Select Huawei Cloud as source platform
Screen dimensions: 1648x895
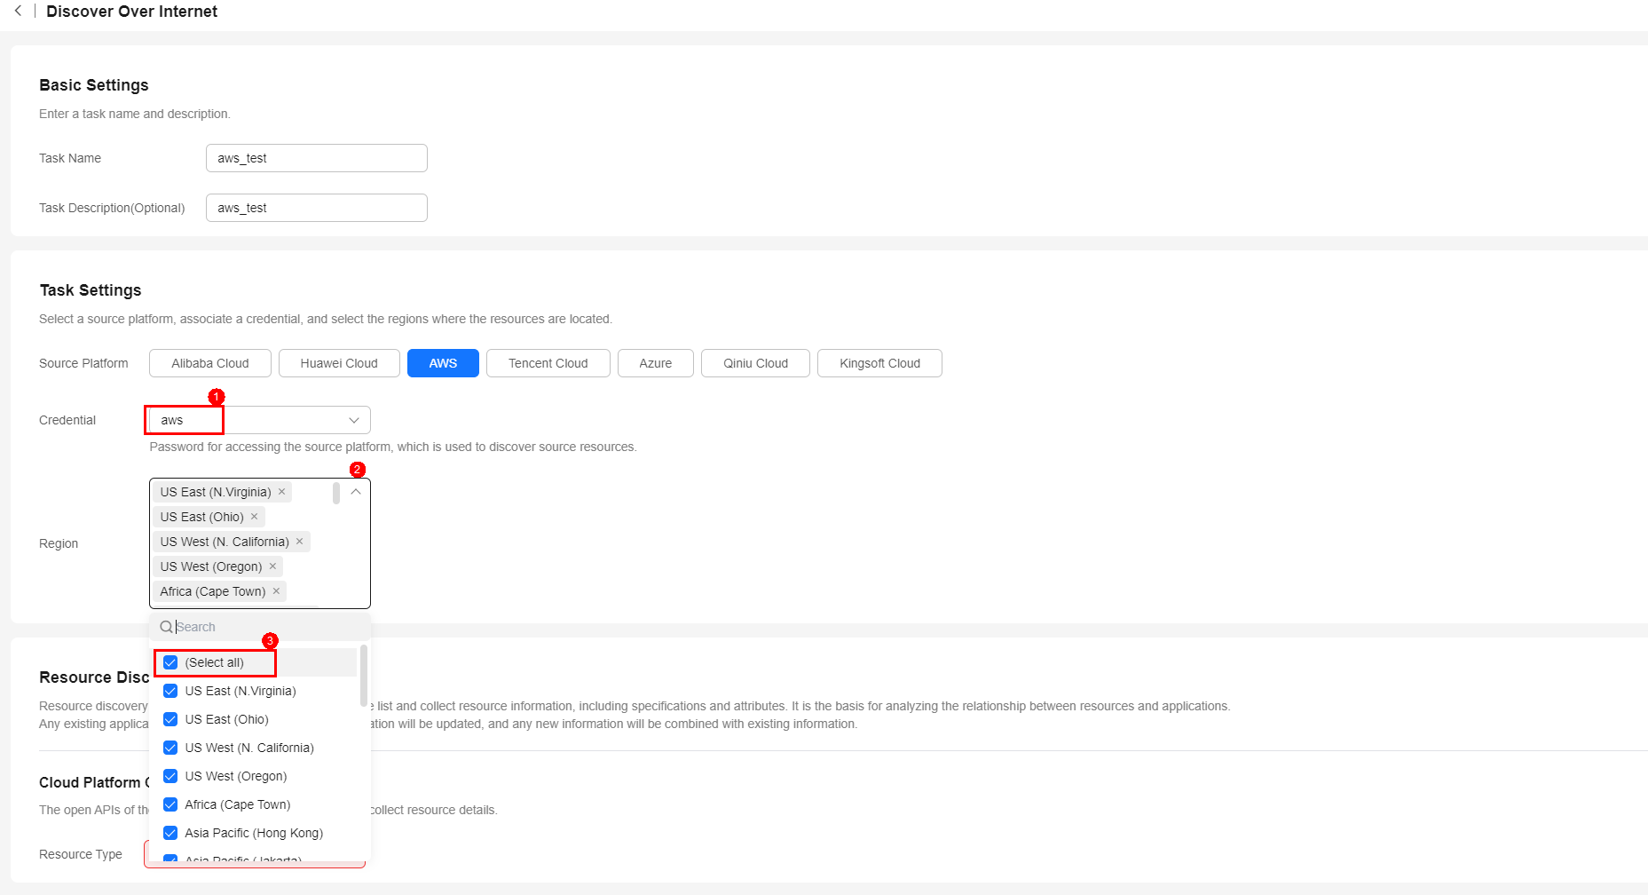(x=339, y=363)
